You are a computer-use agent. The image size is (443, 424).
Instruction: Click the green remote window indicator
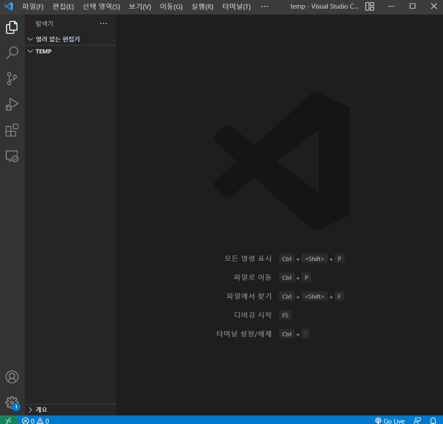click(x=9, y=420)
